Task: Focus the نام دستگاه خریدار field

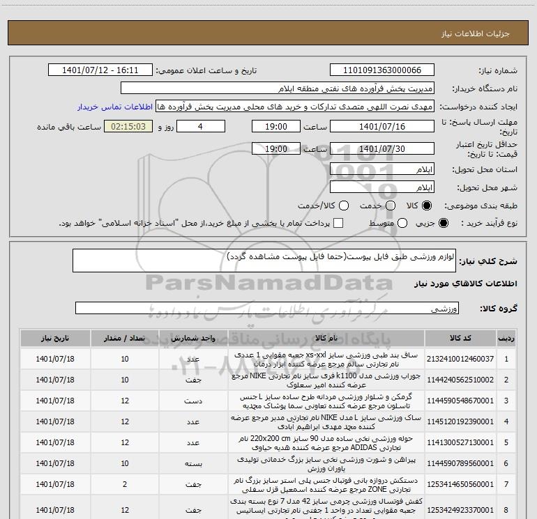Action: [277, 88]
